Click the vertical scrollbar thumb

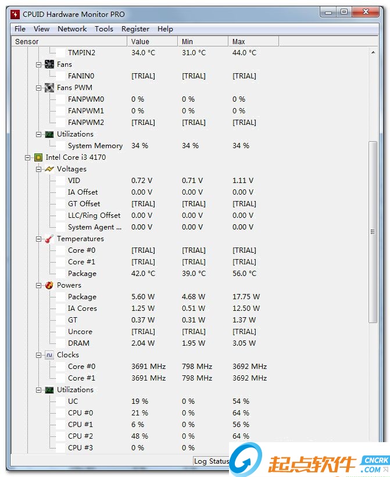(373, 232)
